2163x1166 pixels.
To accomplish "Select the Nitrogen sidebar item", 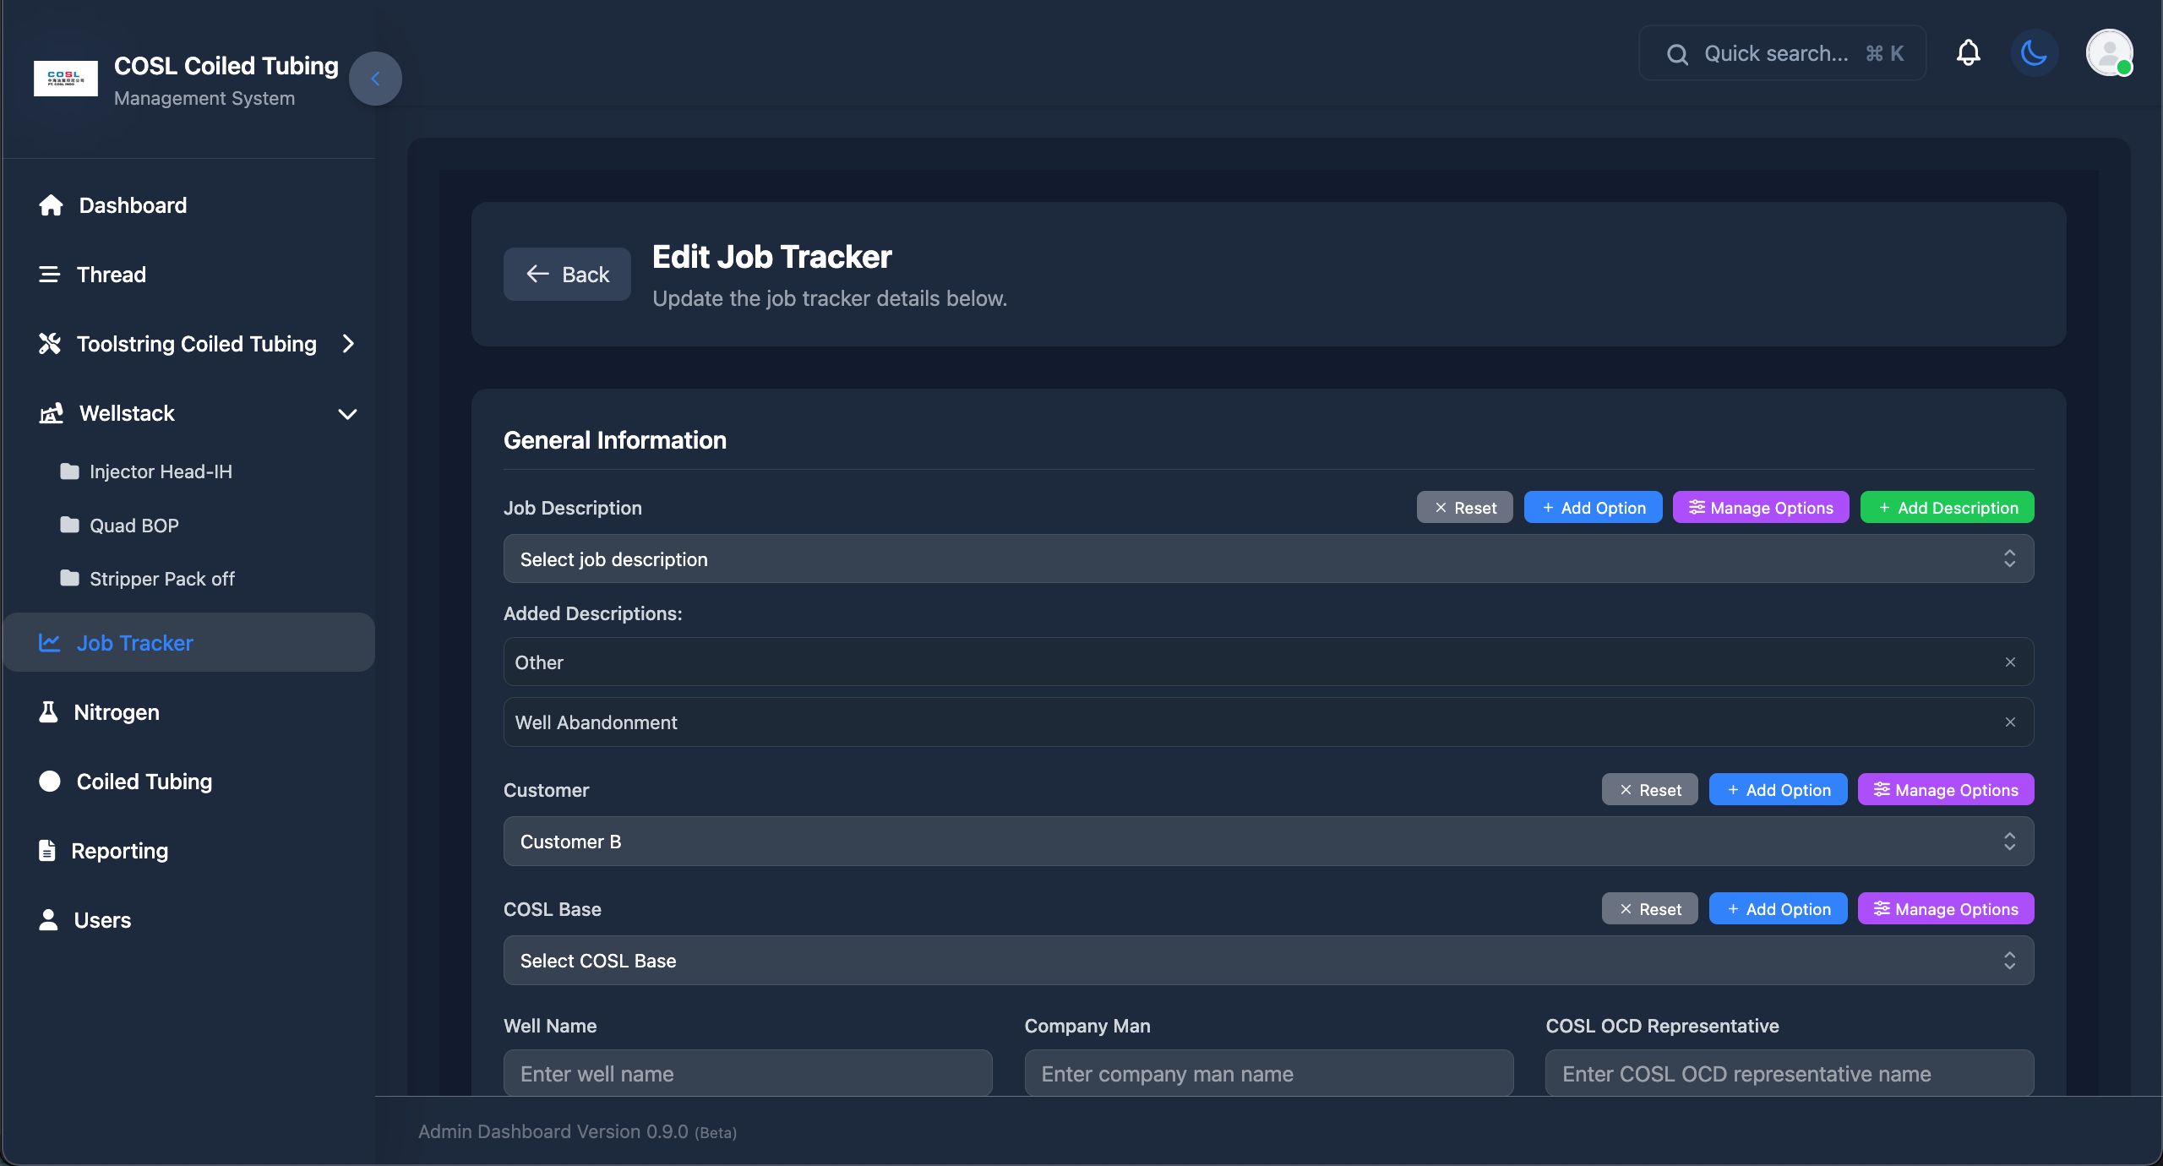I will [117, 711].
